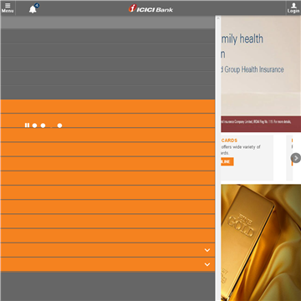This screenshot has width=301, height=301.
Task: Click the scrollbar's up arrow
Action: [218, 18]
